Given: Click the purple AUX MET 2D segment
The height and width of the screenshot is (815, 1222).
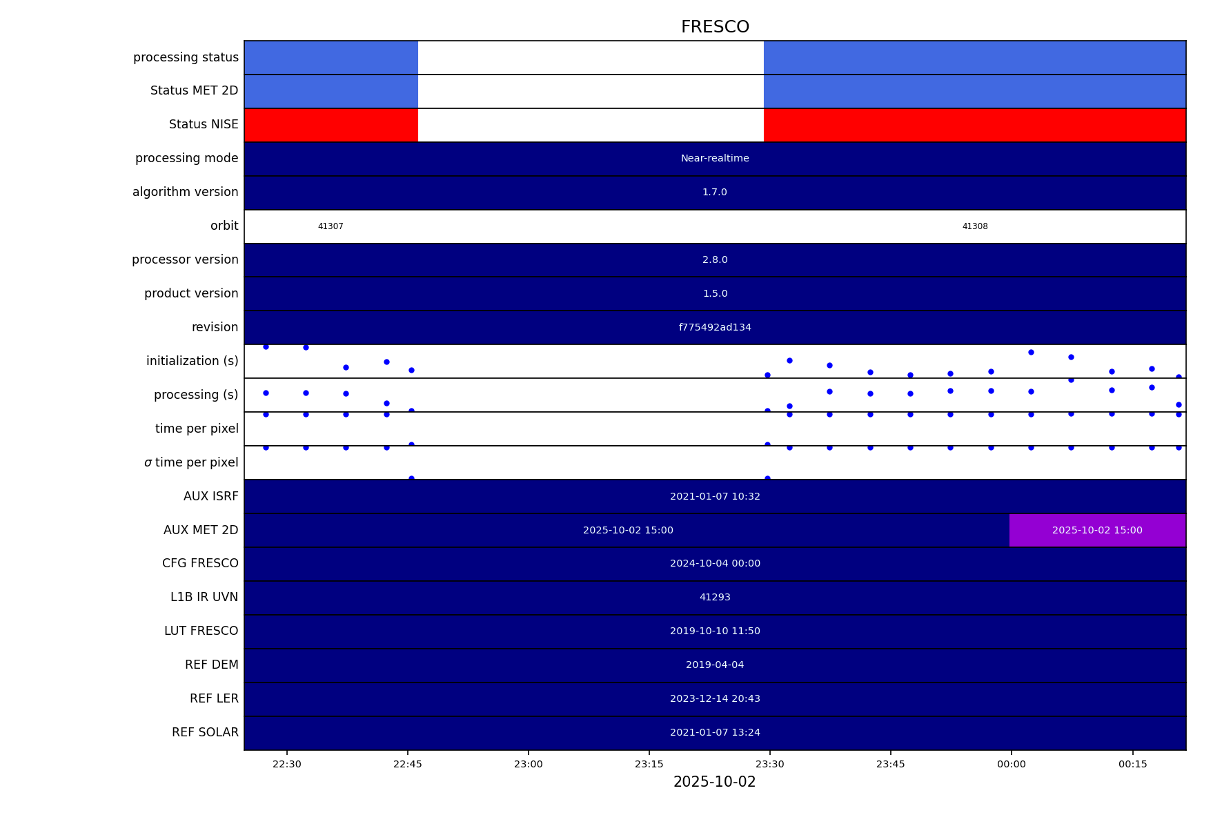Looking at the screenshot, I should pyautogui.click(x=1097, y=530).
